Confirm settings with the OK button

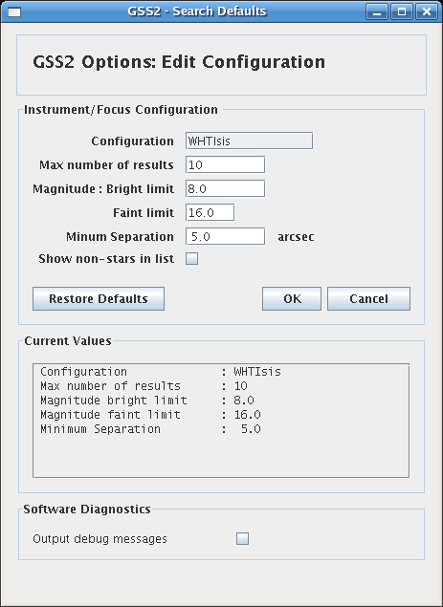click(292, 299)
